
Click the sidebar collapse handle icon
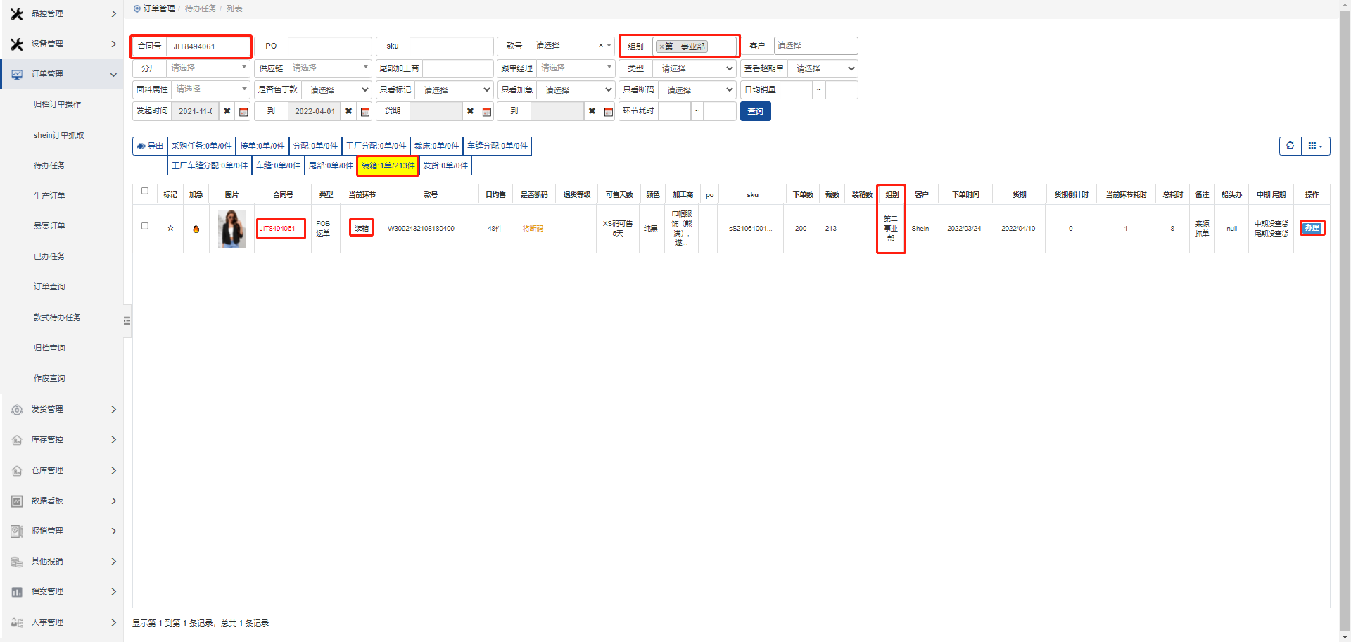(127, 321)
